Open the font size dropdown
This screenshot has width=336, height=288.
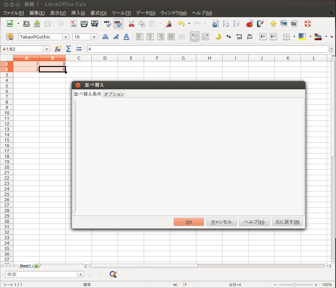(x=94, y=37)
